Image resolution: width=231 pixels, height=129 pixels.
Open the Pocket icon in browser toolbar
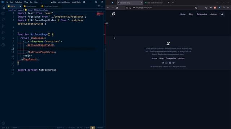[x=206, y=8]
